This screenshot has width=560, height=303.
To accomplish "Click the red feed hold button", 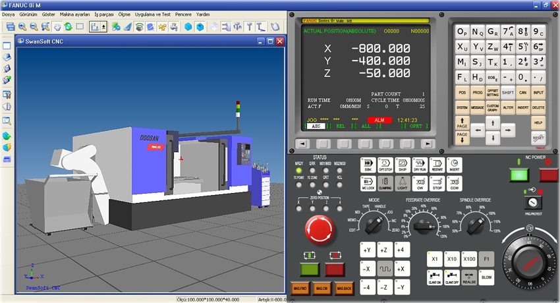I will (x=335, y=269).
